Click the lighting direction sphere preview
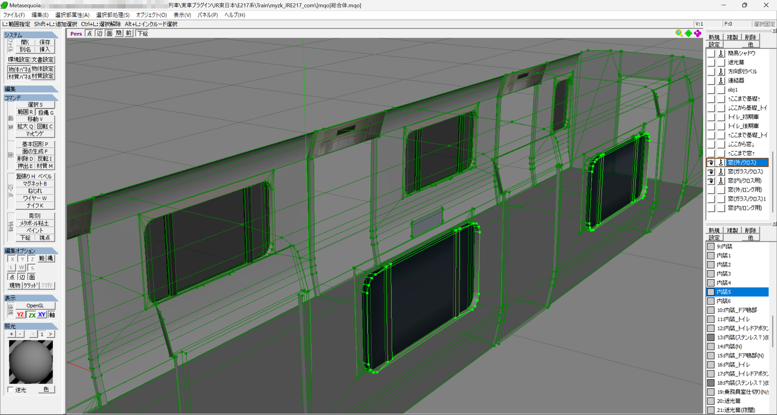The image size is (777, 415). [x=31, y=362]
